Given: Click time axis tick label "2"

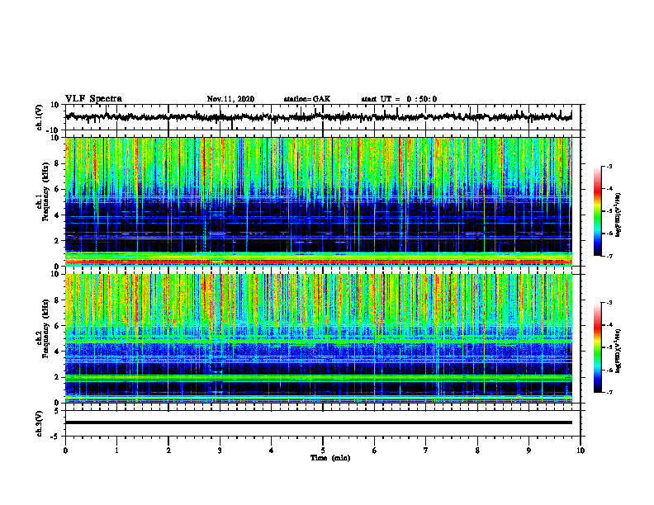Looking at the screenshot, I should point(168,451).
